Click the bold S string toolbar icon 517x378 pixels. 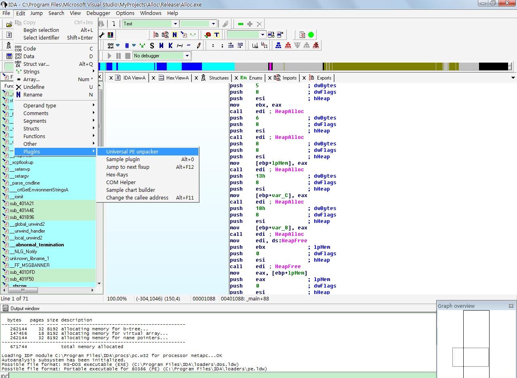[x=152, y=46]
